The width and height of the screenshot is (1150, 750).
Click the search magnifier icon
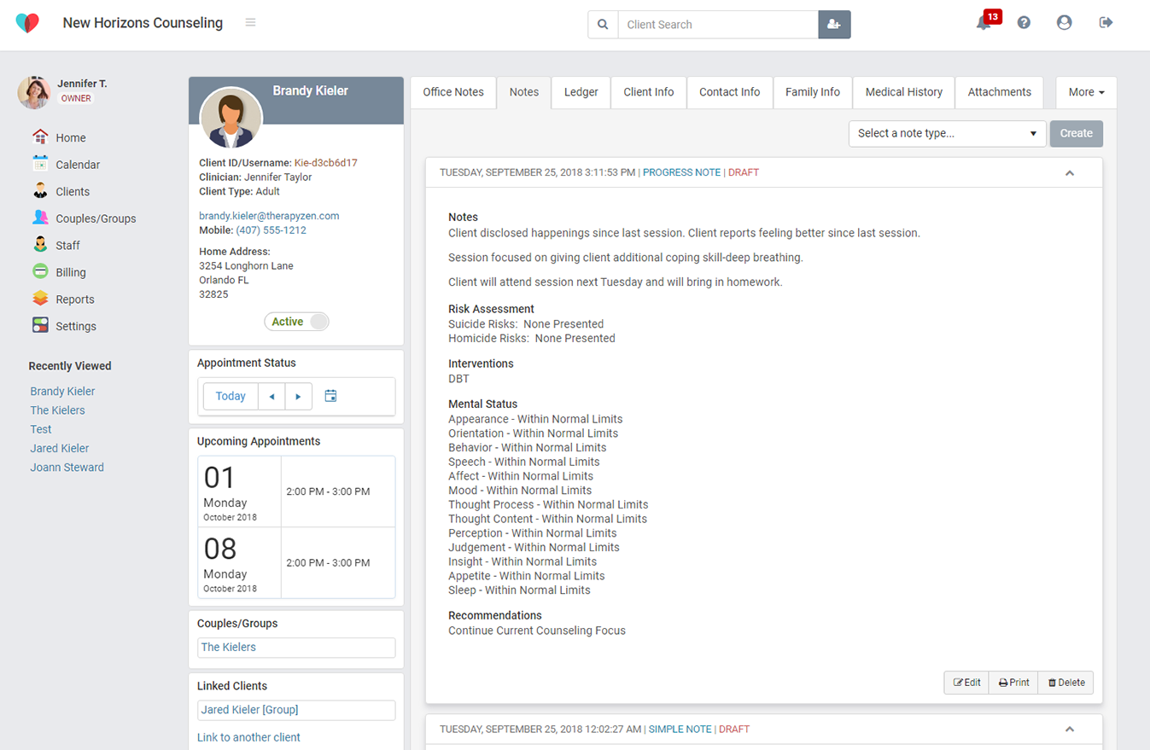pos(603,25)
